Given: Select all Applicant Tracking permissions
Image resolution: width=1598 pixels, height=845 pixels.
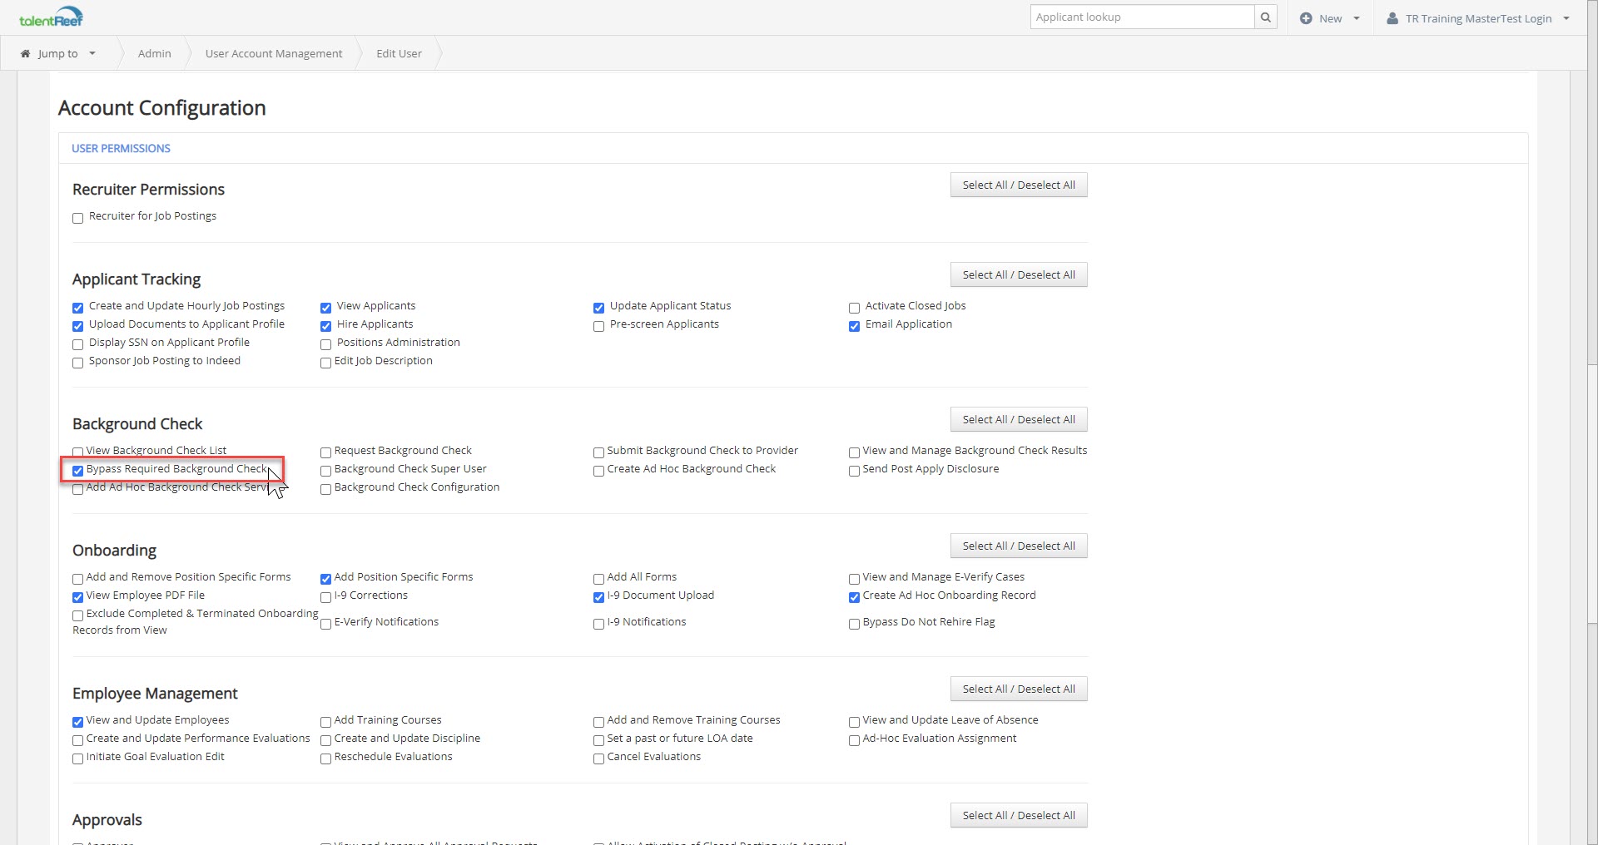Looking at the screenshot, I should pyautogui.click(x=1018, y=275).
